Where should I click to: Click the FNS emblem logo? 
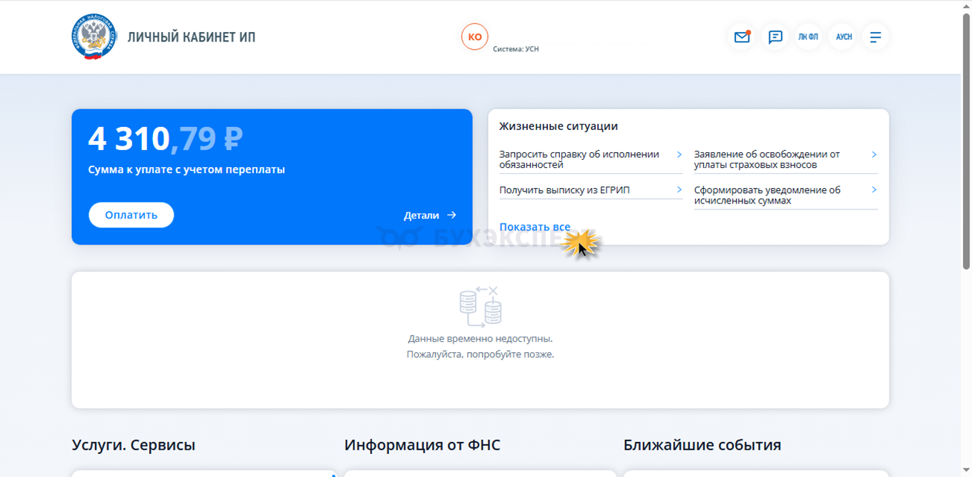point(94,36)
